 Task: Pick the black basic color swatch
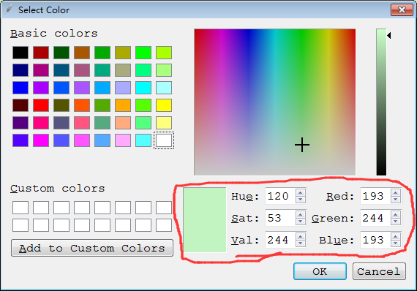click(x=20, y=53)
